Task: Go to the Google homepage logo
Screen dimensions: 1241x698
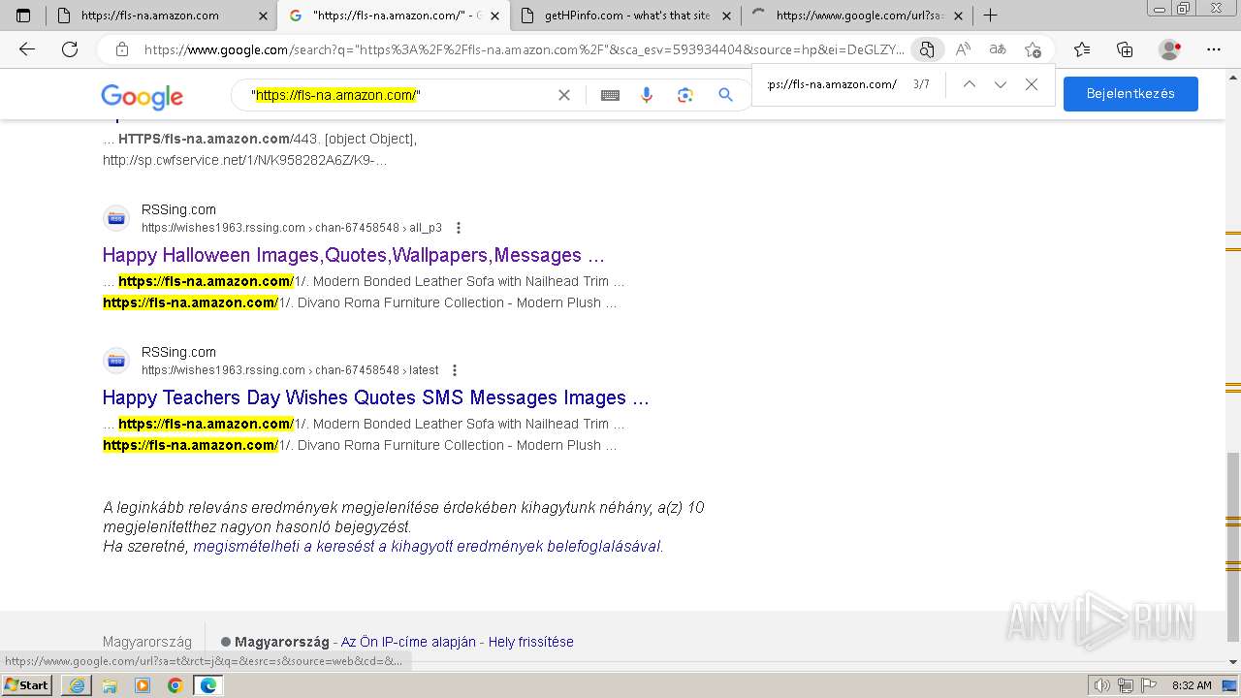Action: click(x=142, y=96)
